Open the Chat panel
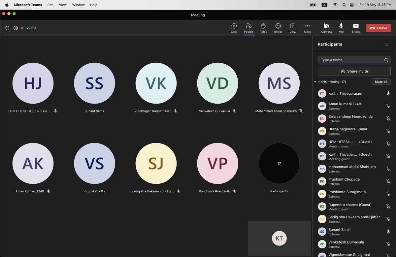 [x=234, y=28]
